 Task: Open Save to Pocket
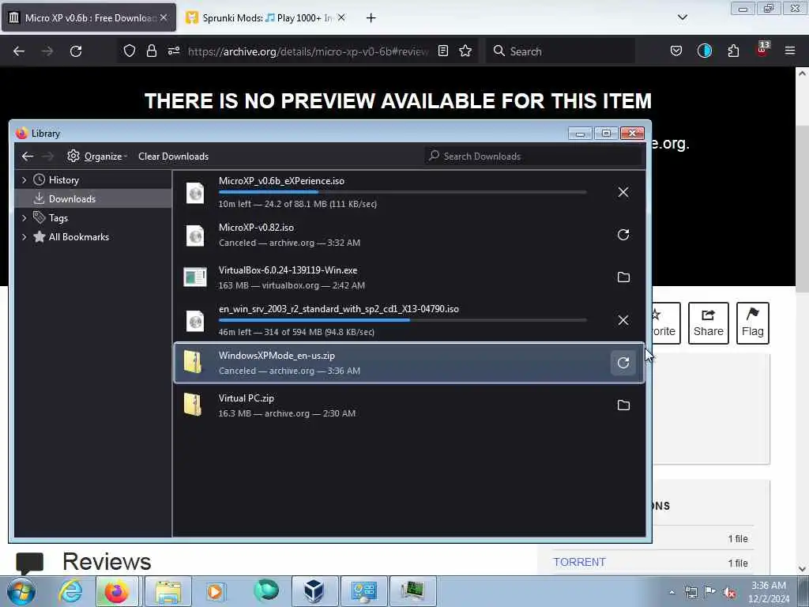pyautogui.click(x=676, y=51)
